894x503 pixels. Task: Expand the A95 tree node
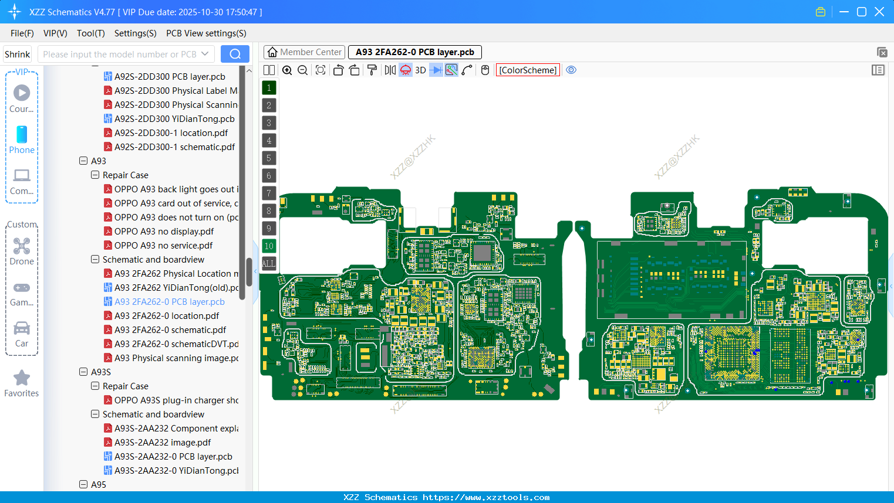click(83, 484)
